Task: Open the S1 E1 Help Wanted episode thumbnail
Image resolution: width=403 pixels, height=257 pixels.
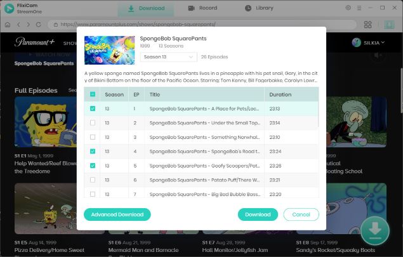Action: [46, 122]
